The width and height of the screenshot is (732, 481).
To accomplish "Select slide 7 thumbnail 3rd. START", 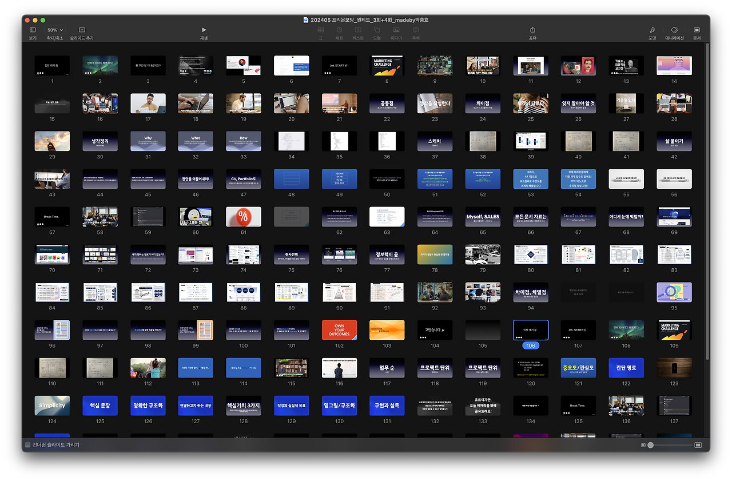I will (339, 65).
